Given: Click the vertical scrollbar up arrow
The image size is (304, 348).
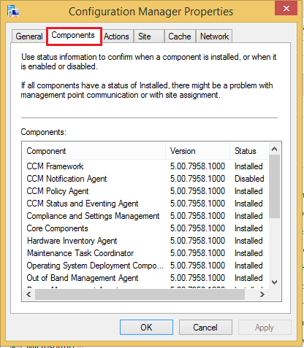Looking at the screenshot, I should [x=275, y=149].
